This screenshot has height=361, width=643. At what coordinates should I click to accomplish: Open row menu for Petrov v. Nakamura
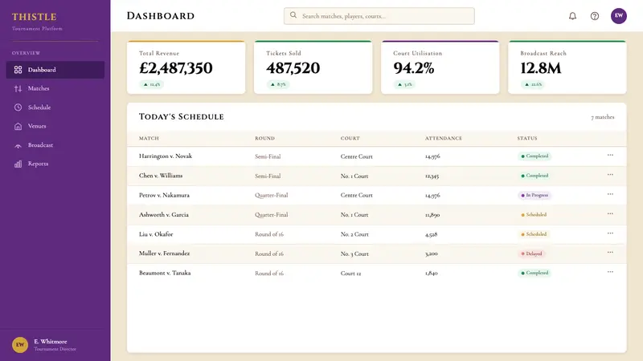click(x=610, y=194)
